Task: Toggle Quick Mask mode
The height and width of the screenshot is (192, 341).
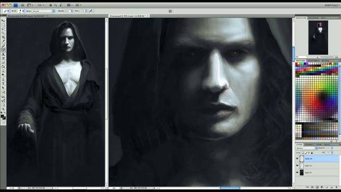Action: point(3,122)
